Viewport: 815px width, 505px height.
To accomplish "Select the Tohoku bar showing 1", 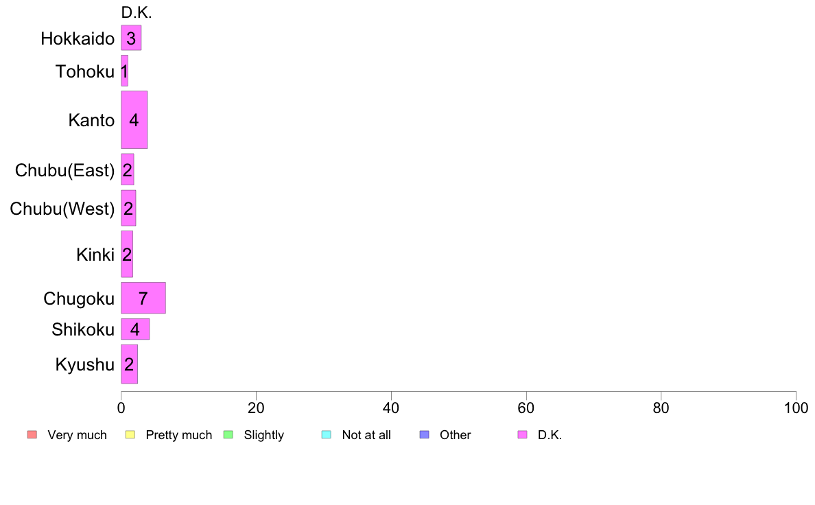I will tap(124, 71).
